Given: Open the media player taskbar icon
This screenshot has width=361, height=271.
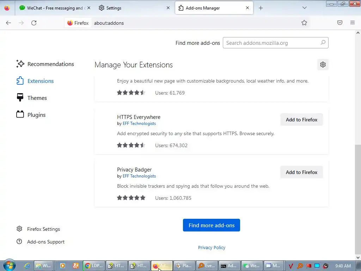Looking at the screenshot, I should coord(62,266).
